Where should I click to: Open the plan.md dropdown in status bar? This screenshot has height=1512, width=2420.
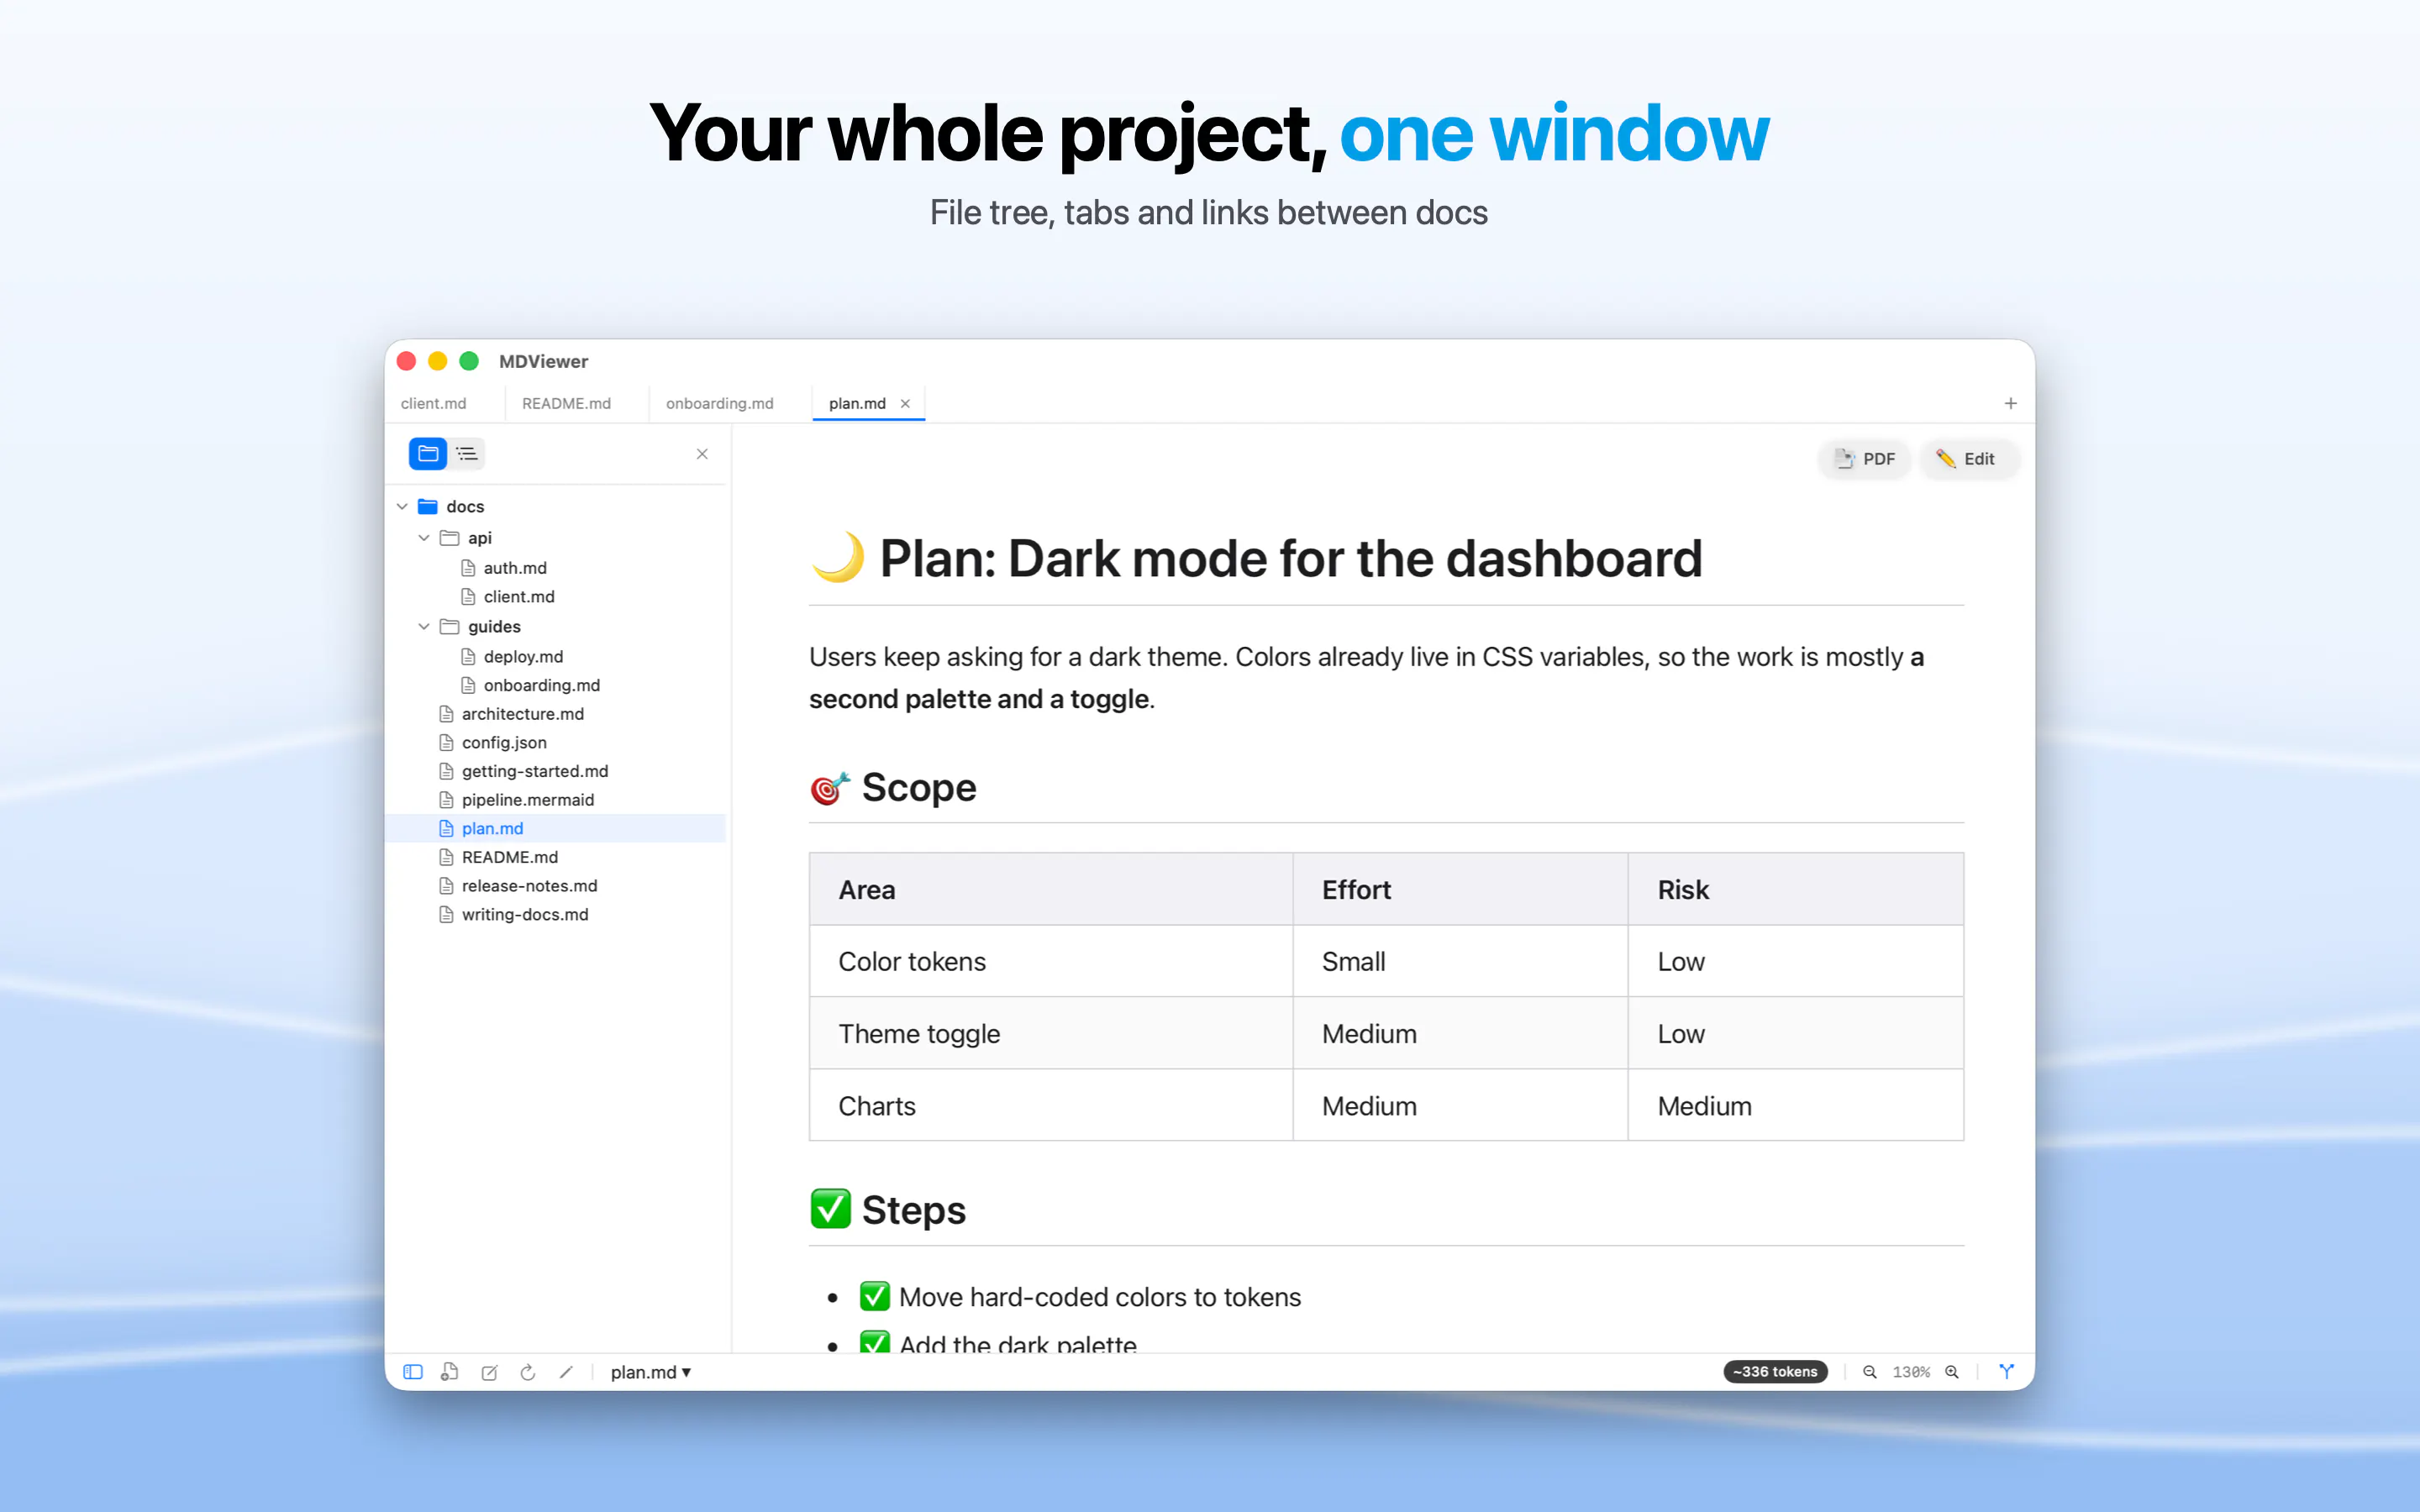click(x=651, y=1372)
